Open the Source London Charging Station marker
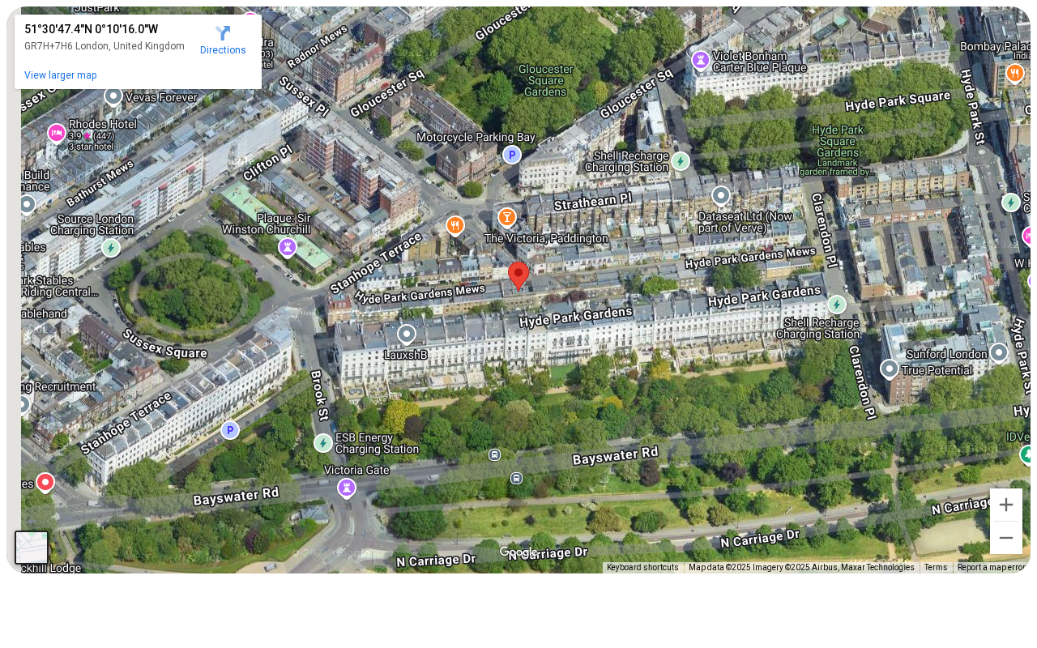 111,248
